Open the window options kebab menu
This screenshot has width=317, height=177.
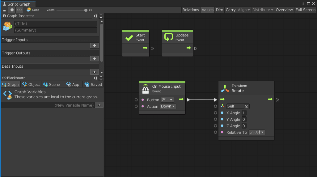click(303, 3)
